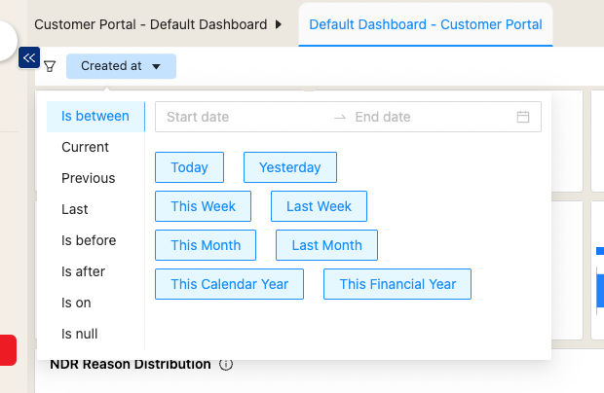
Task: Select the Is null condition
Action: pyautogui.click(x=80, y=335)
